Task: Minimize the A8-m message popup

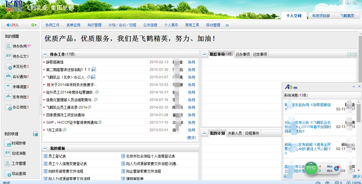Action: pyautogui.click(x=354, y=87)
